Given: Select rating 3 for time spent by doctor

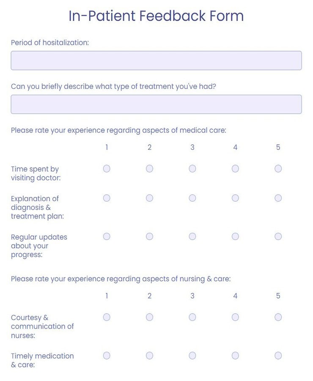Looking at the screenshot, I should point(192,168).
